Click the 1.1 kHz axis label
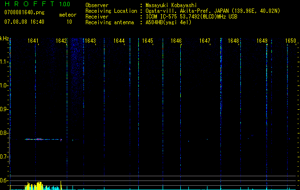The height and width of the screenshot is (190, 300). click(4, 62)
